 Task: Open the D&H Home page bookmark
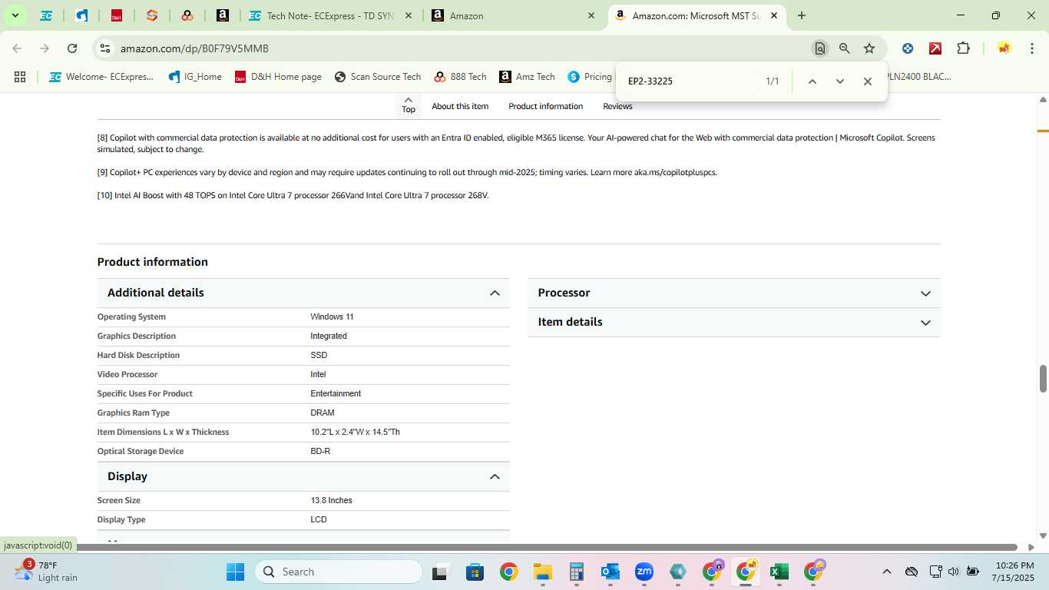click(278, 77)
